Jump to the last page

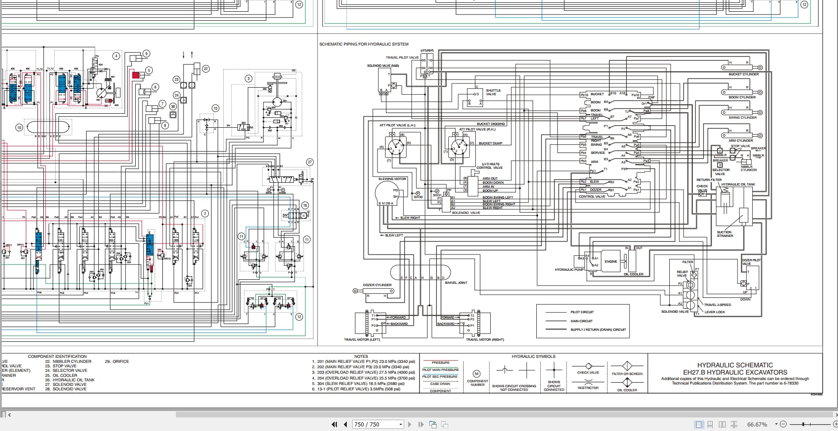tap(421, 424)
